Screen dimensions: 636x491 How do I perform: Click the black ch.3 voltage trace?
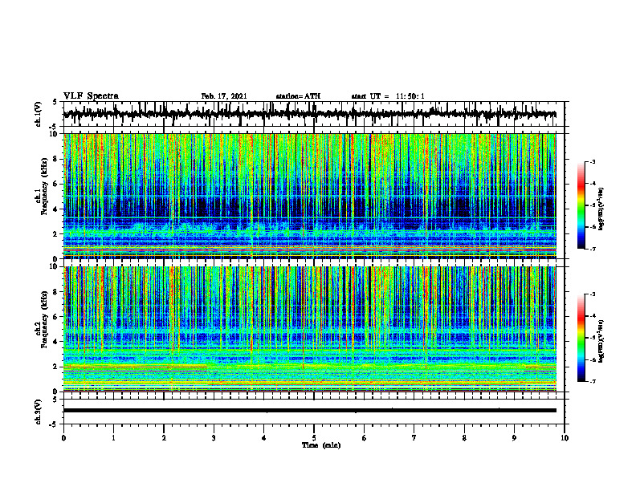click(309, 411)
